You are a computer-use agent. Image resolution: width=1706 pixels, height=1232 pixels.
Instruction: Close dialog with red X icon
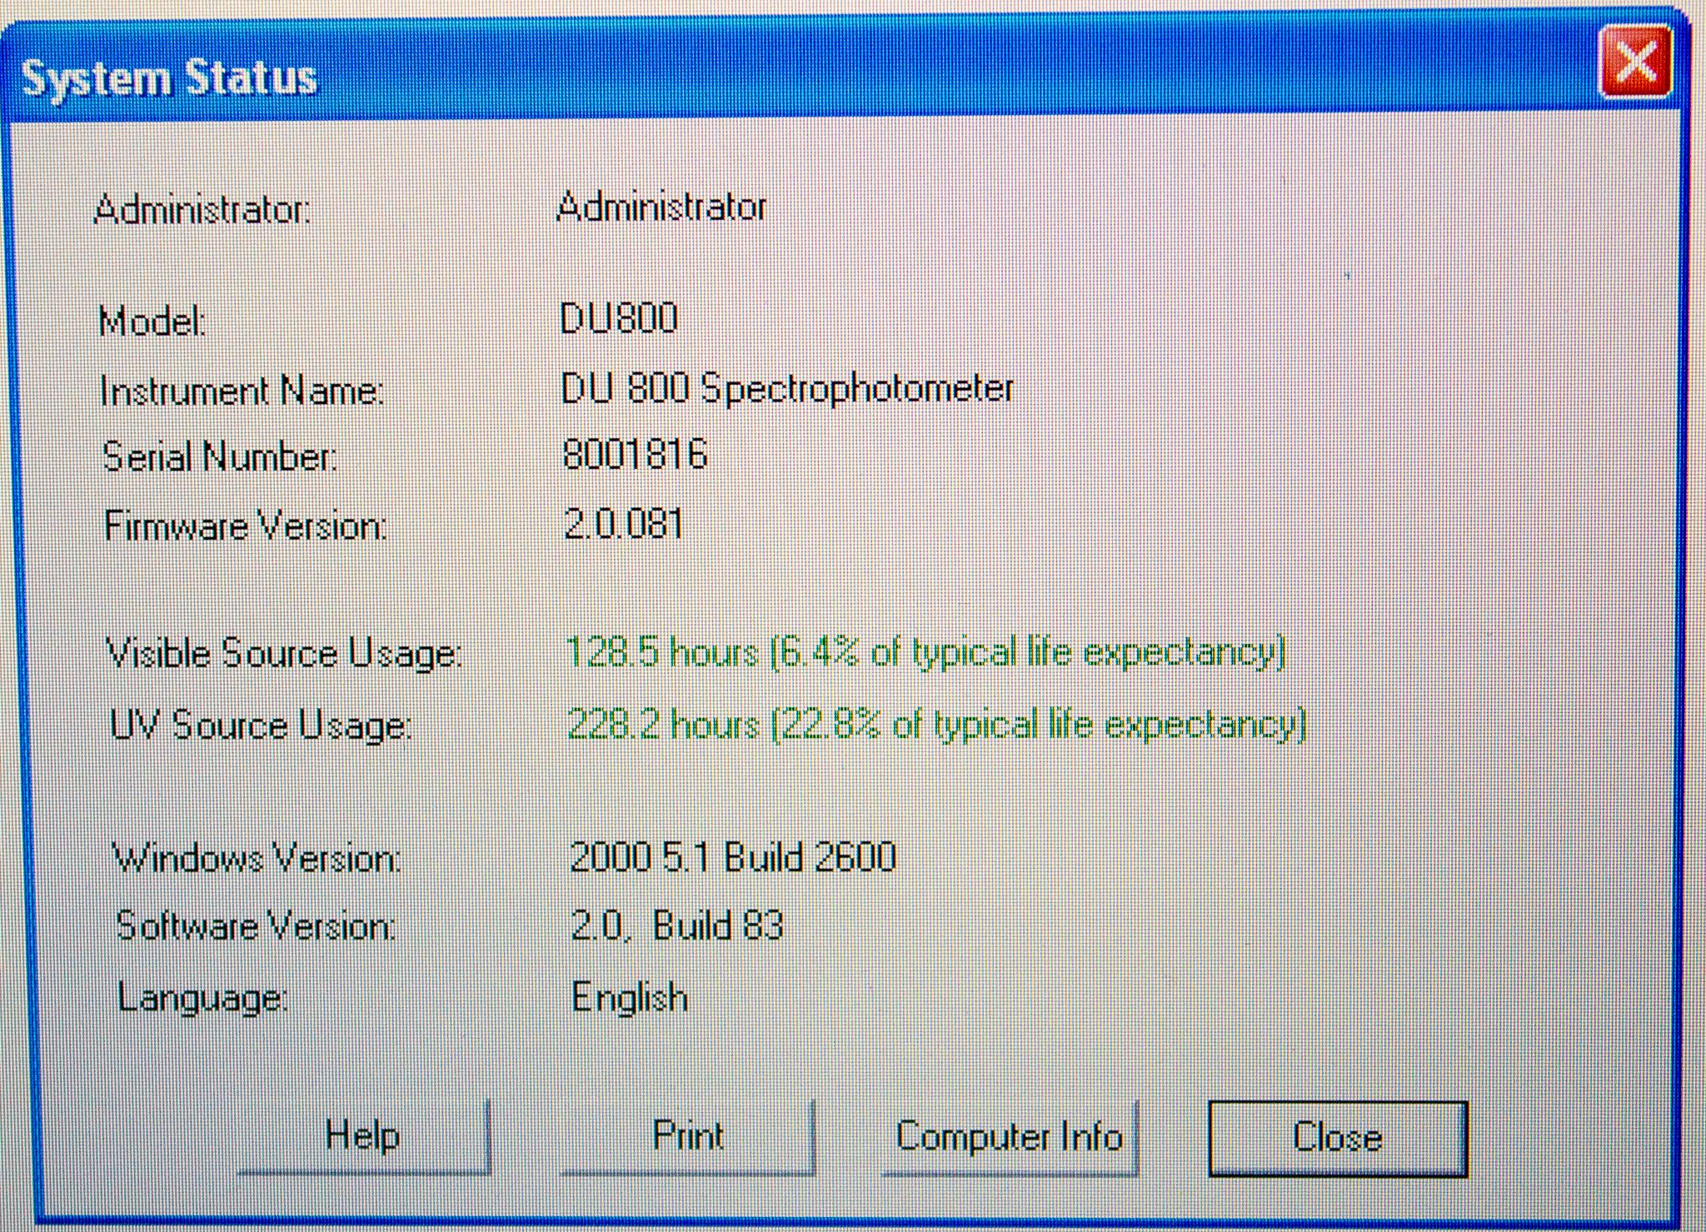1635,62
